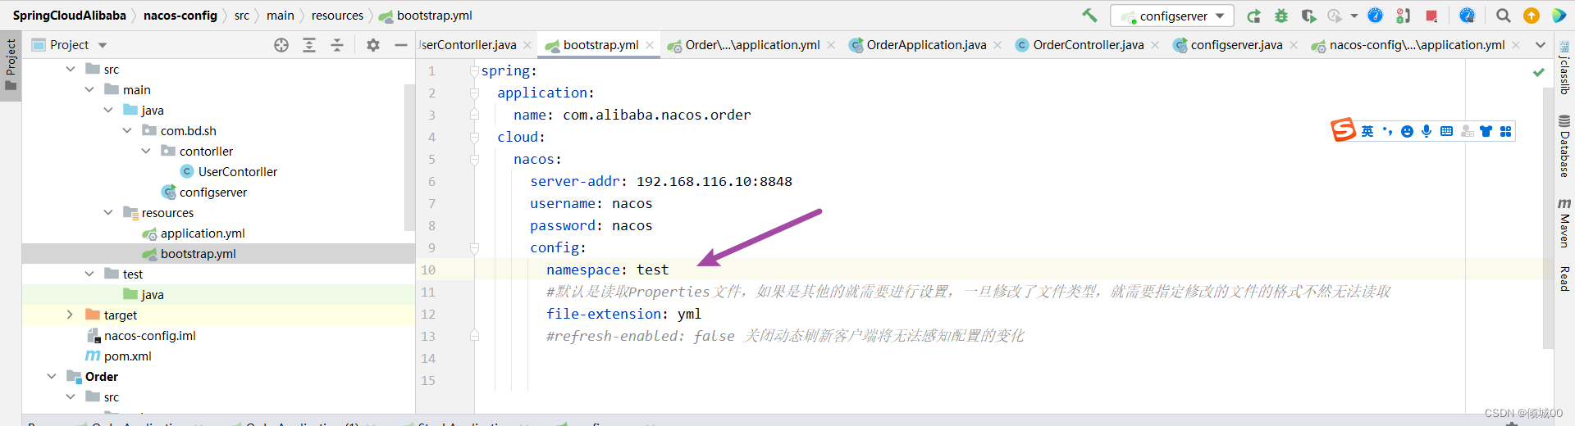Open the Sogou toolbox grid icon
Viewport: 1575px width, 426px height.
(x=1505, y=131)
